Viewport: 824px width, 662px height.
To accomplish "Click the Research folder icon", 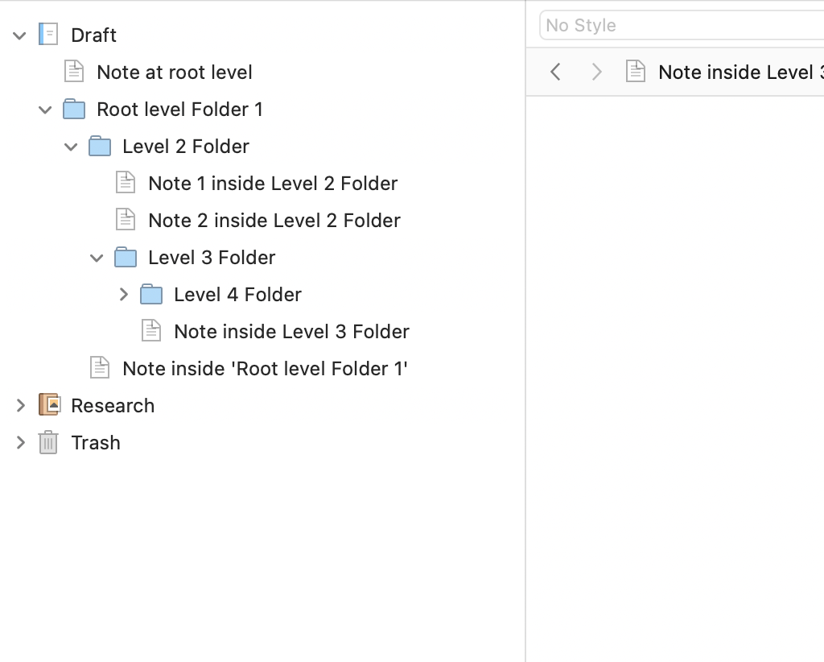I will coord(50,405).
